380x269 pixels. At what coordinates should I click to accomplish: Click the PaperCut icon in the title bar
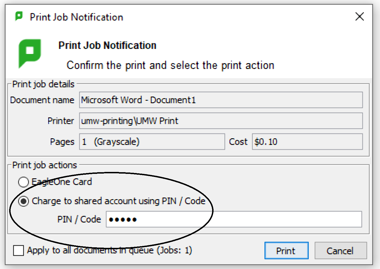tap(19, 17)
